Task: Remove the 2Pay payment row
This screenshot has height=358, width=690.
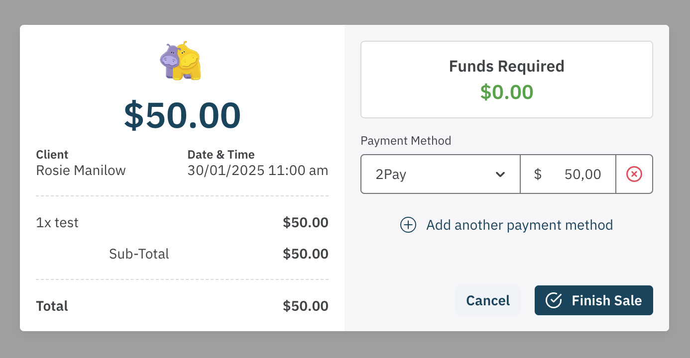Action: (x=634, y=174)
